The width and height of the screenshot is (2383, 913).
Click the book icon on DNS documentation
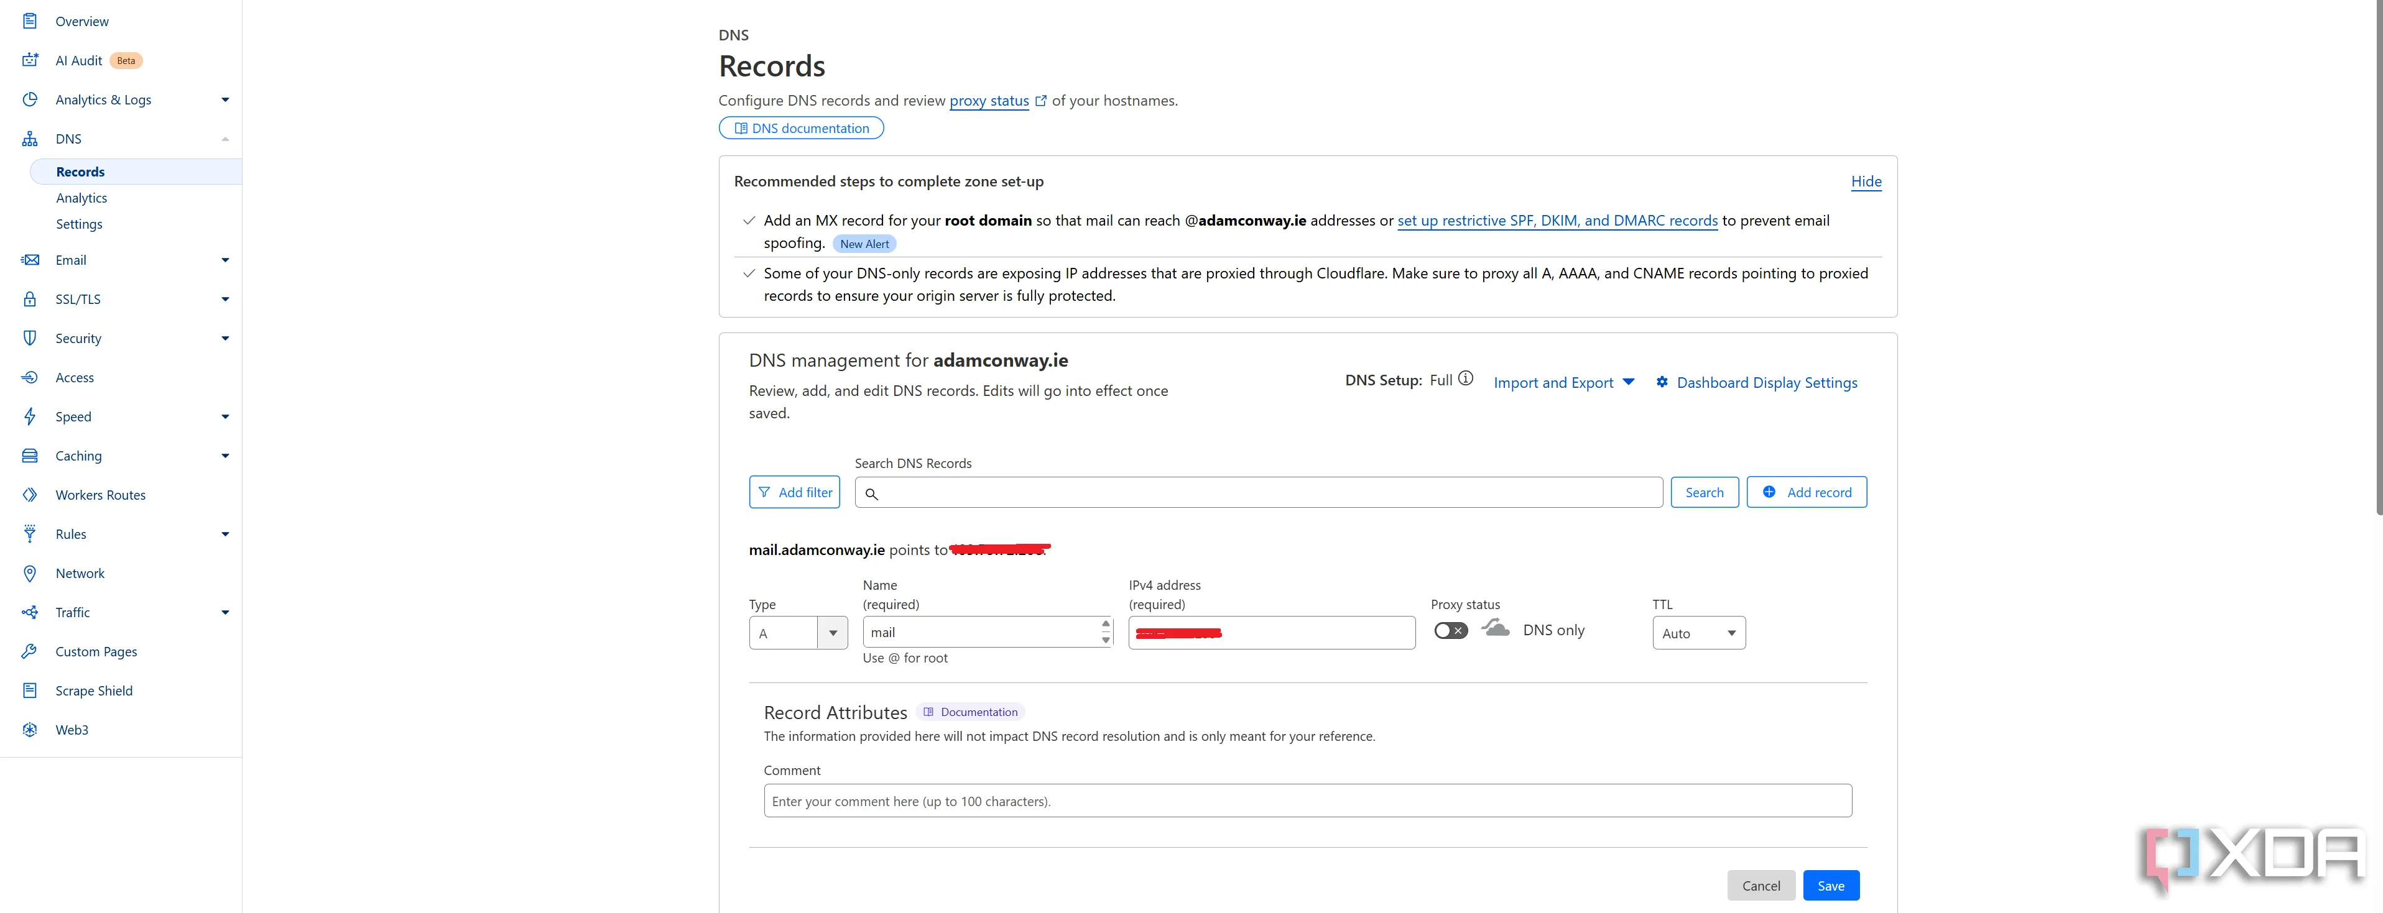741,129
